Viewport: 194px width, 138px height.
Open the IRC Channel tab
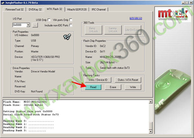(99, 9)
